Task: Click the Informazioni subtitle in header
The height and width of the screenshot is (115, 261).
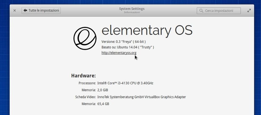Action: pos(132,12)
